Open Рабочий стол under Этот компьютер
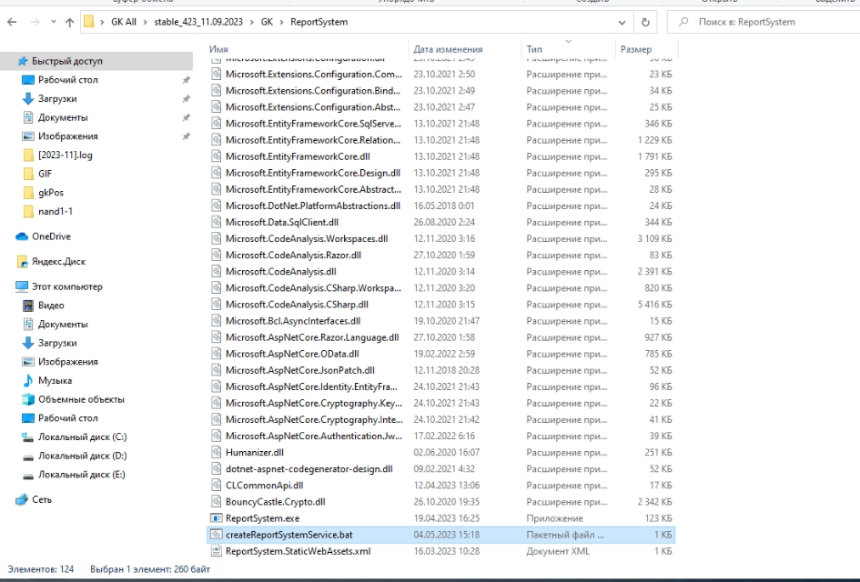The width and height of the screenshot is (860, 582). [68, 418]
